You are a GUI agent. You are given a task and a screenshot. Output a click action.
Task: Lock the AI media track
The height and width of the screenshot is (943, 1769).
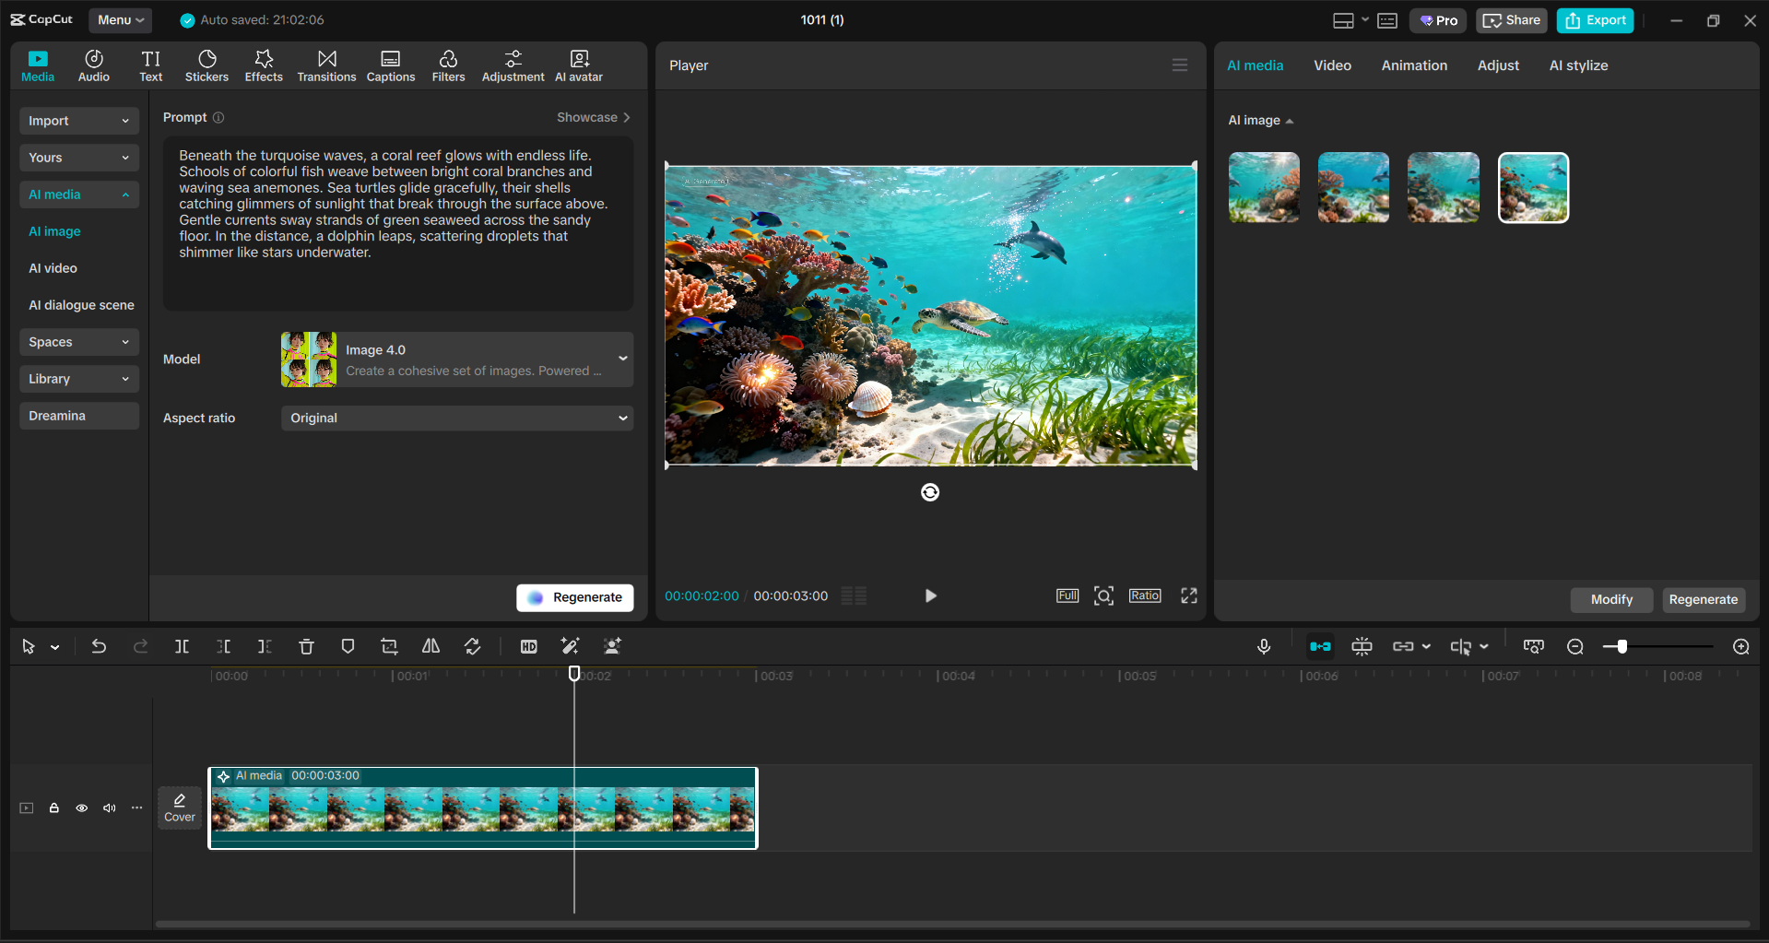click(x=53, y=807)
